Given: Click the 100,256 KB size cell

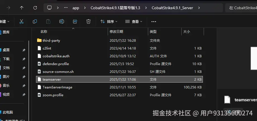Looking at the screenshot, I should [x=193, y=87].
